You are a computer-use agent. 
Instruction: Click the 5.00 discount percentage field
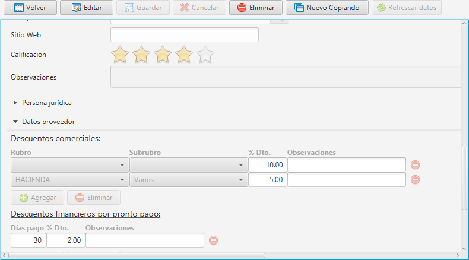pos(267,180)
